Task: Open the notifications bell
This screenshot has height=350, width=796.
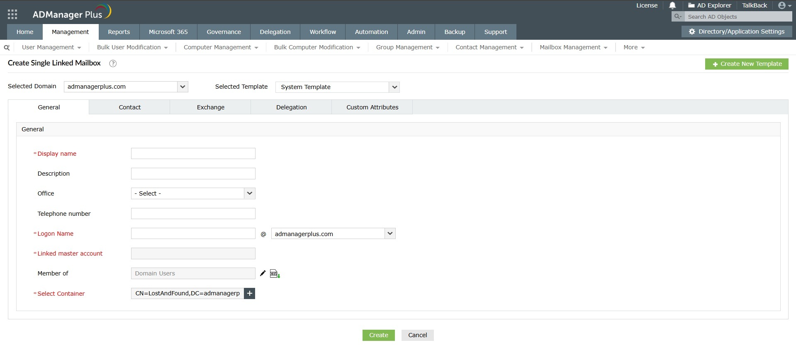Action: [x=672, y=5]
